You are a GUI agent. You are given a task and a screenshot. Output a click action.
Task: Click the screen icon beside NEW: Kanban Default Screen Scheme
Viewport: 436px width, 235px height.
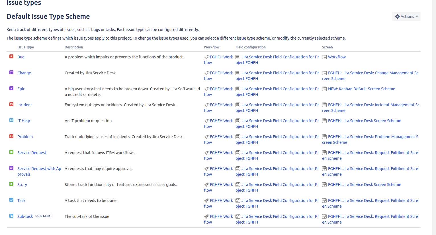(324, 89)
